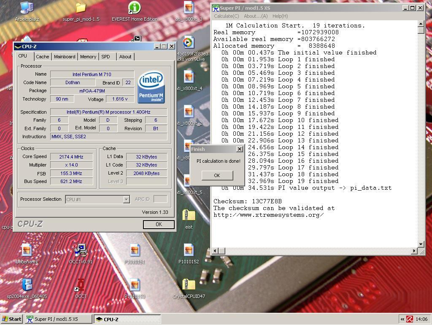432x325 pixels.
Task: Open the Processor Selection CPU #1 dropdown
Action: pos(97,199)
